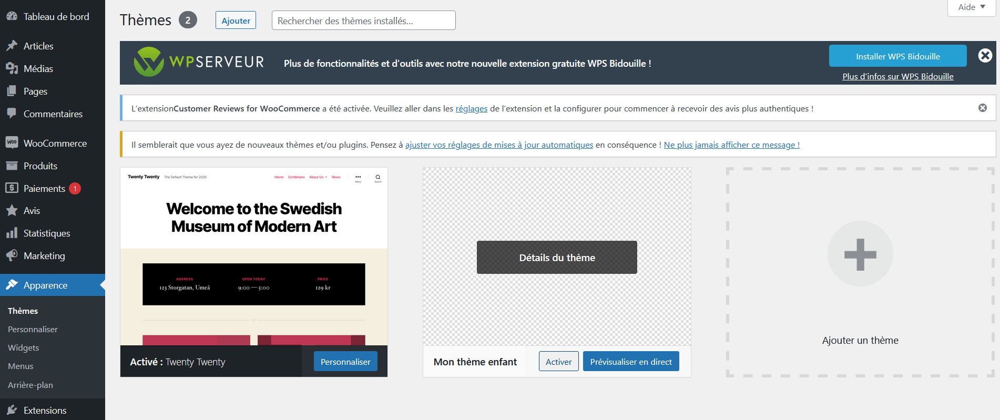Focus the Rechercher des thèmes installés field

coord(363,21)
